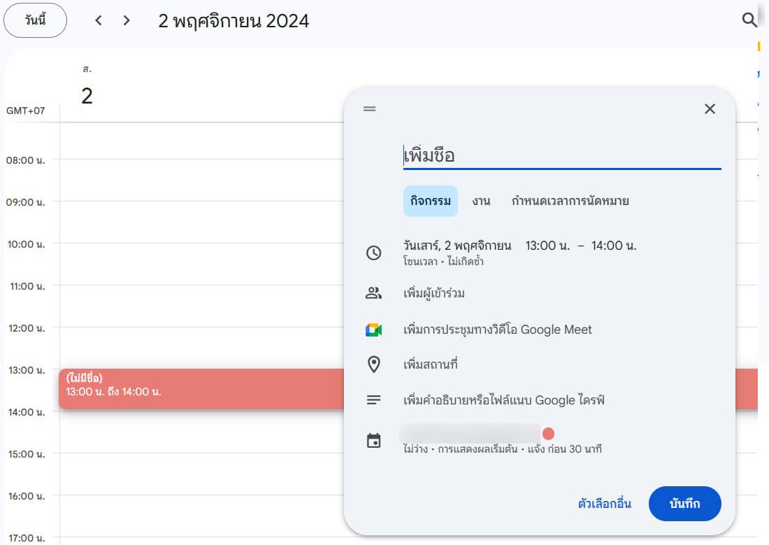The image size is (769, 545).
Task: Switch to the งาน task tab
Action: point(481,201)
